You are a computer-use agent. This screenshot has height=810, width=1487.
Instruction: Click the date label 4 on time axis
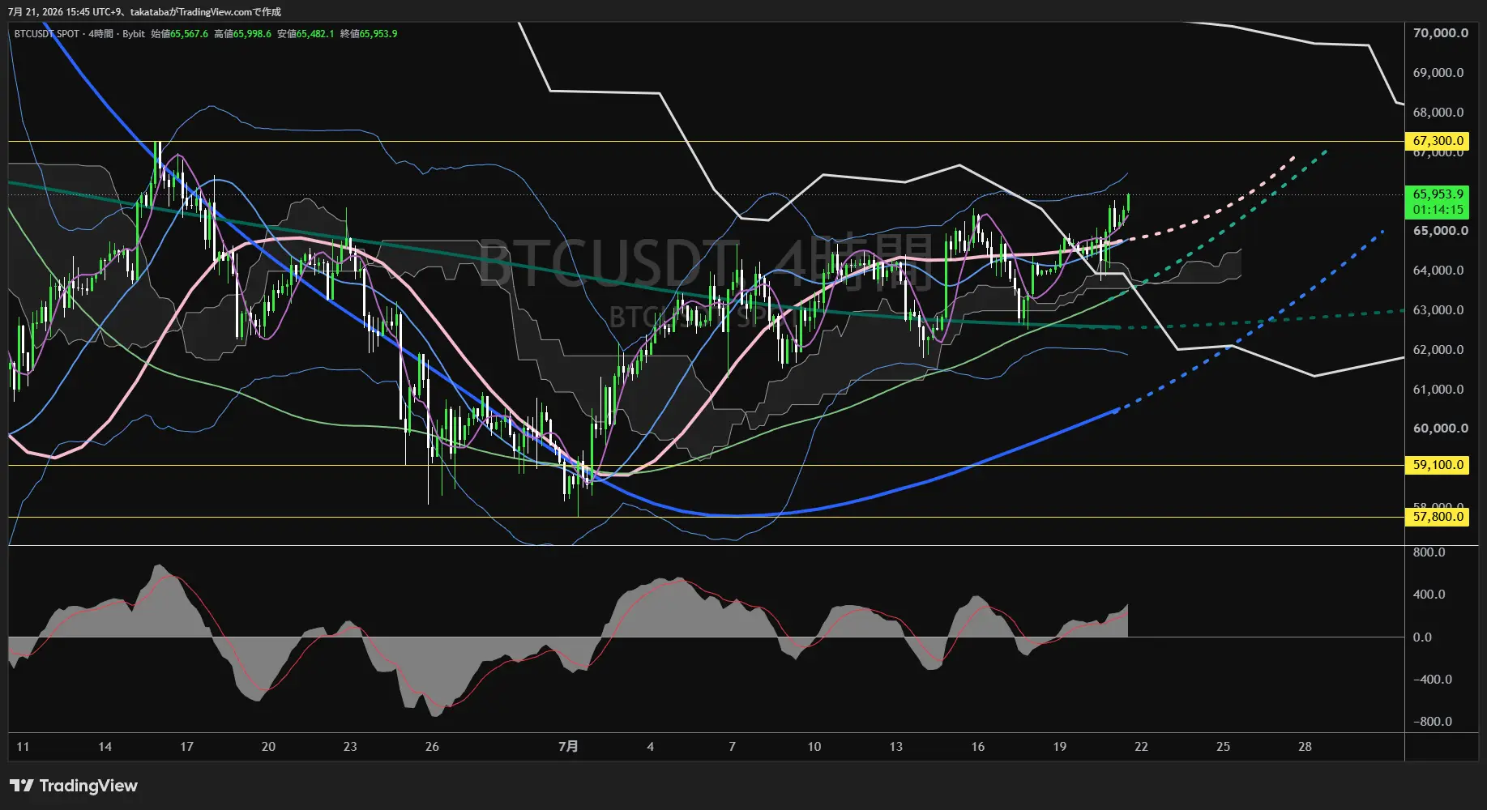coord(650,747)
